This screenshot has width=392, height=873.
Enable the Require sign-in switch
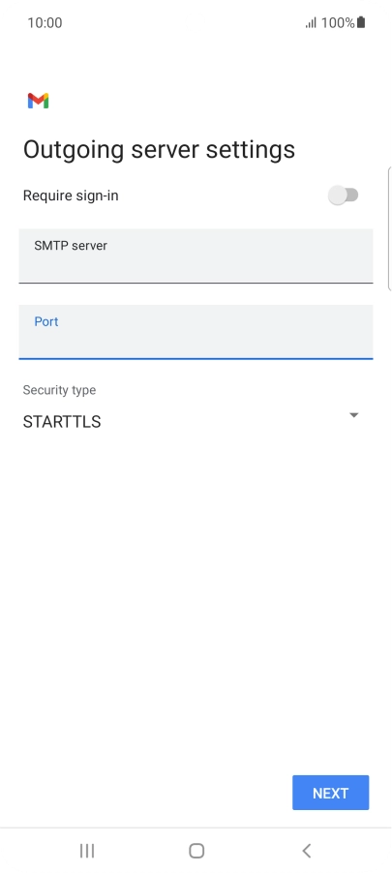[344, 196]
